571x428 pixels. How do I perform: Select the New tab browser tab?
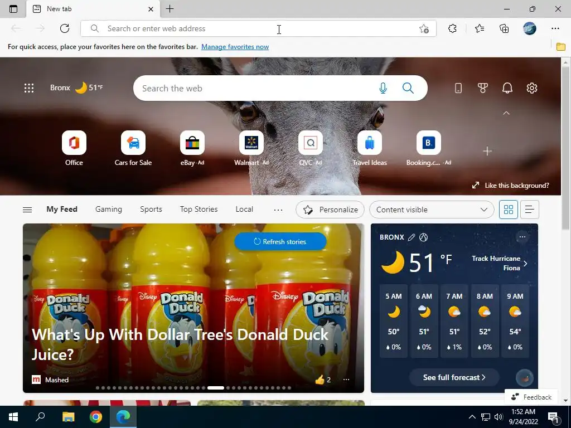pos(93,9)
